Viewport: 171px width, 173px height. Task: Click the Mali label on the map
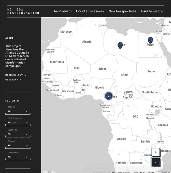click(77, 68)
